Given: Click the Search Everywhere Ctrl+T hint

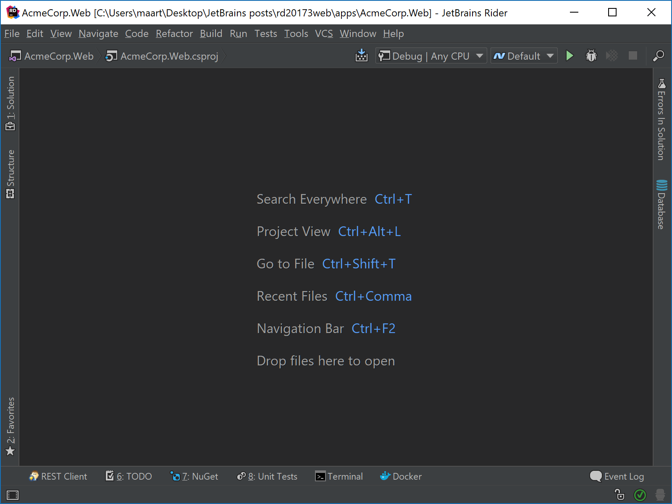Looking at the screenshot, I should tap(334, 199).
